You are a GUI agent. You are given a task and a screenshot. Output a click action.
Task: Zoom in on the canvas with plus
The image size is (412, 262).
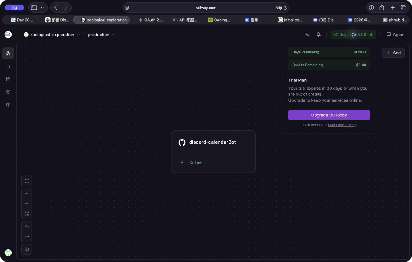click(x=27, y=194)
